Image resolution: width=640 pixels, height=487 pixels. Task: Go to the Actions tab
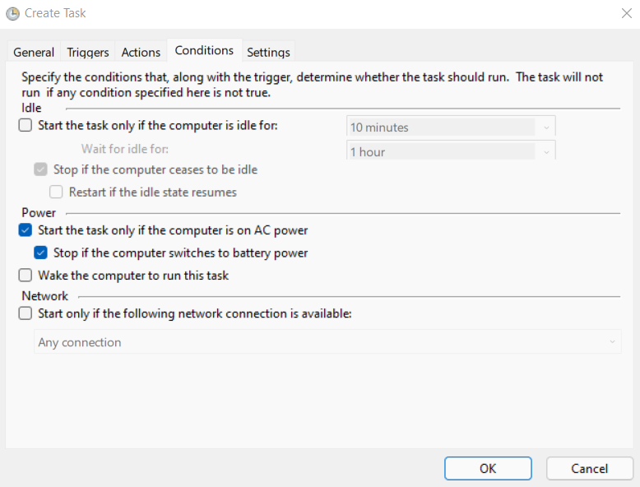pyautogui.click(x=141, y=53)
